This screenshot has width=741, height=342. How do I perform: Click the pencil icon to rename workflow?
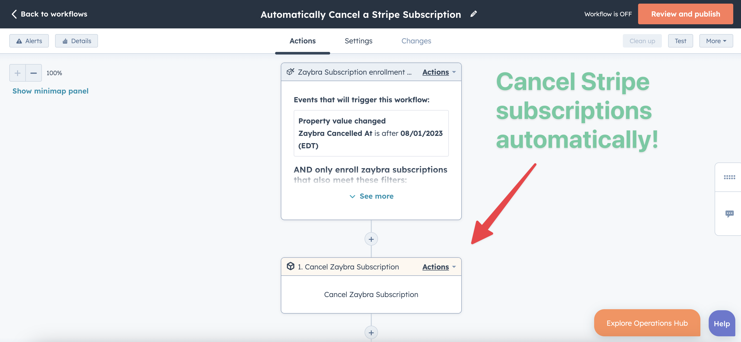(473, 14)
